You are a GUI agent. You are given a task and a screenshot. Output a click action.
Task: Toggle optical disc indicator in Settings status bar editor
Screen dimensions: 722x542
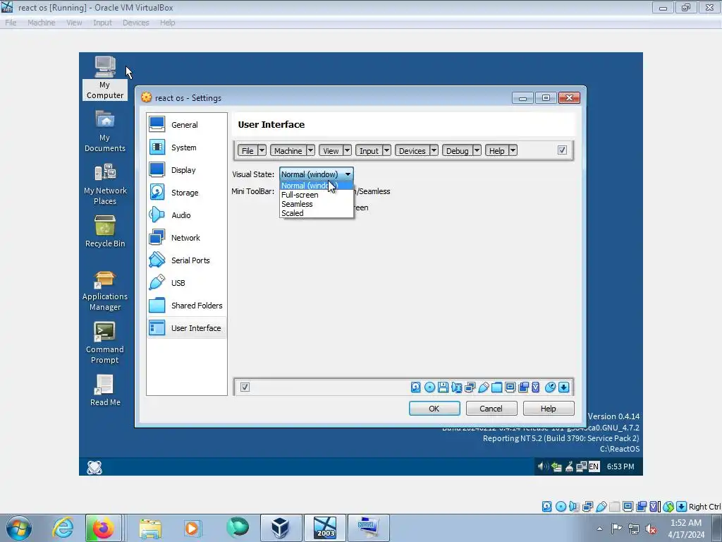[429, 387]
